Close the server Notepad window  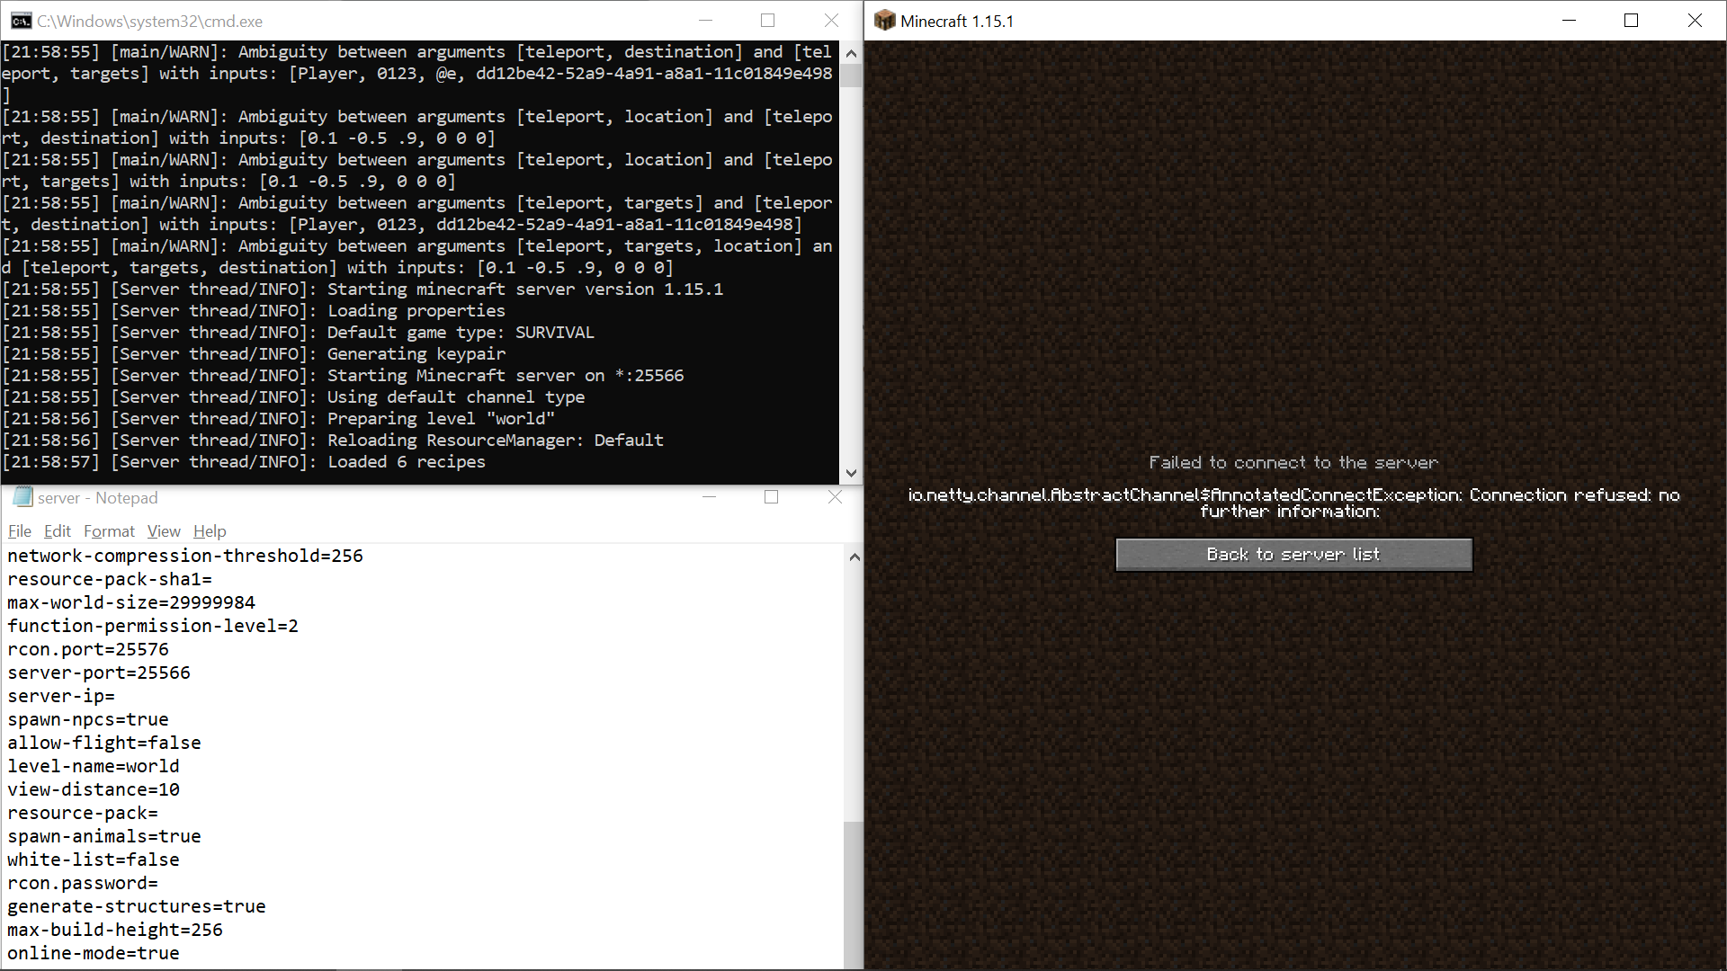click(835, 497)
